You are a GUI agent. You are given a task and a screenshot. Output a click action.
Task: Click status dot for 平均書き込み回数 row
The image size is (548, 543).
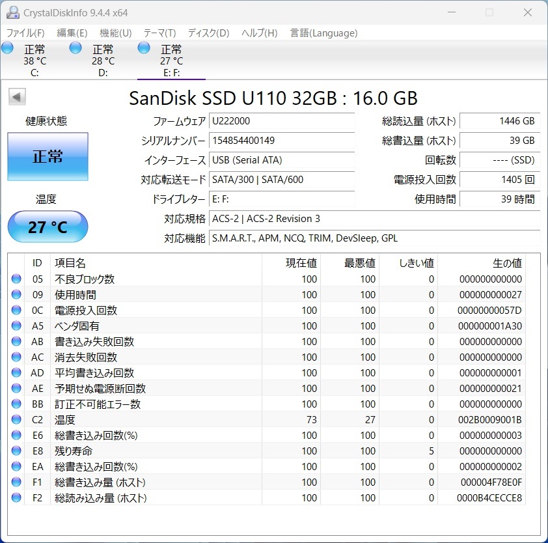point(16,372)
